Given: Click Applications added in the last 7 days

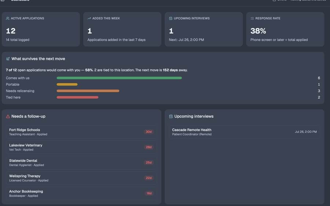Looking at the screenshot, I should point(116,40).
